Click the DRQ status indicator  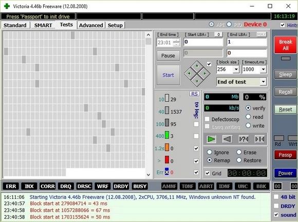[x=66, y=186]
